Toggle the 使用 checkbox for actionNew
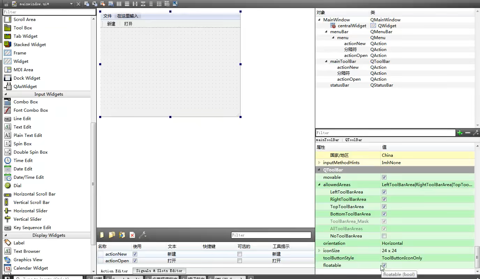The image size is (480, 279). point(135,254)
